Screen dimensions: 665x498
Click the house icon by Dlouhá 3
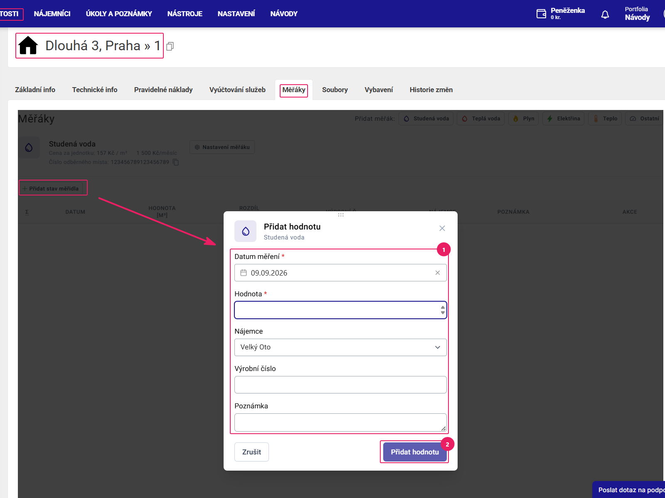(28, 45)
